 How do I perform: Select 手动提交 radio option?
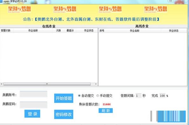98,96
